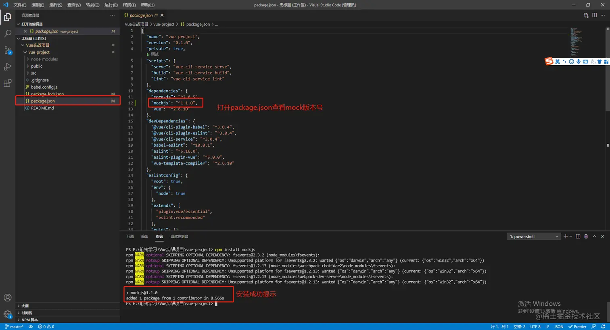Click the explorer panel more actions ellipsis
Viewport: 610px width, 330px height.
[x=112, y=15]
